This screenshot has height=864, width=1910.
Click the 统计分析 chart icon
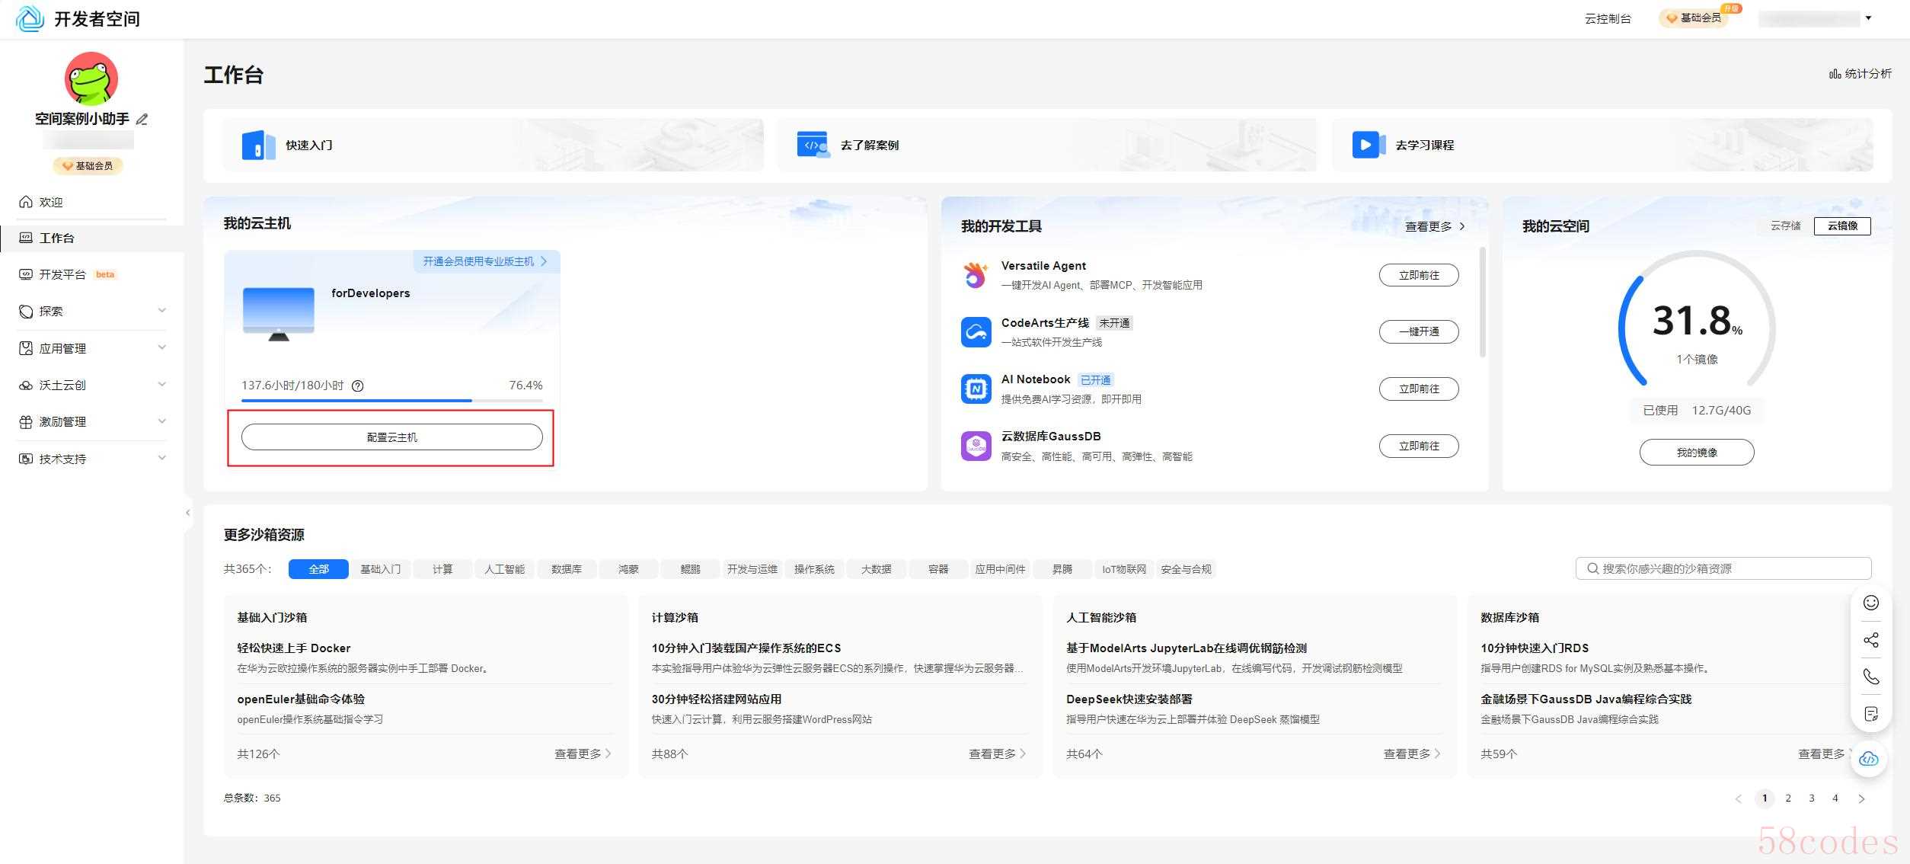point(1835,74)
